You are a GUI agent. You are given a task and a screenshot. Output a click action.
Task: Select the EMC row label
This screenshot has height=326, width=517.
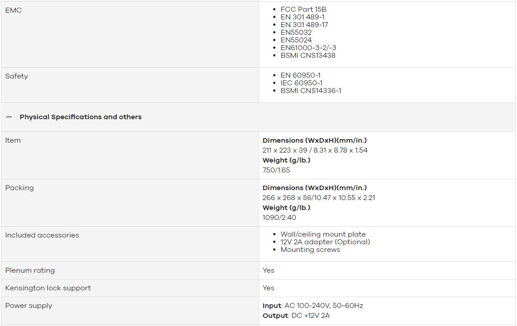tap(14, 10)
